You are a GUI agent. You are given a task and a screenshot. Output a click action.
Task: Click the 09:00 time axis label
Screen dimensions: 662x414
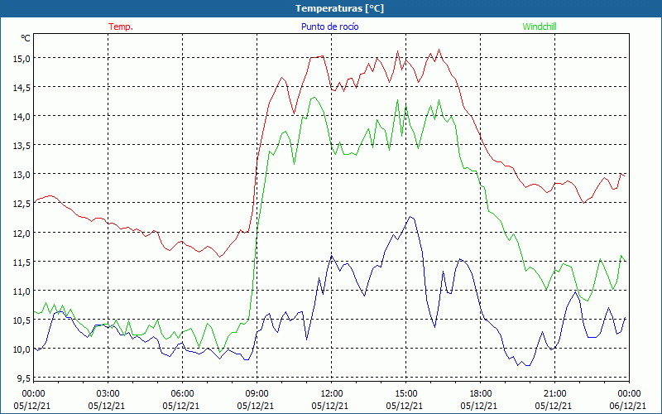(x=257, y=393)
